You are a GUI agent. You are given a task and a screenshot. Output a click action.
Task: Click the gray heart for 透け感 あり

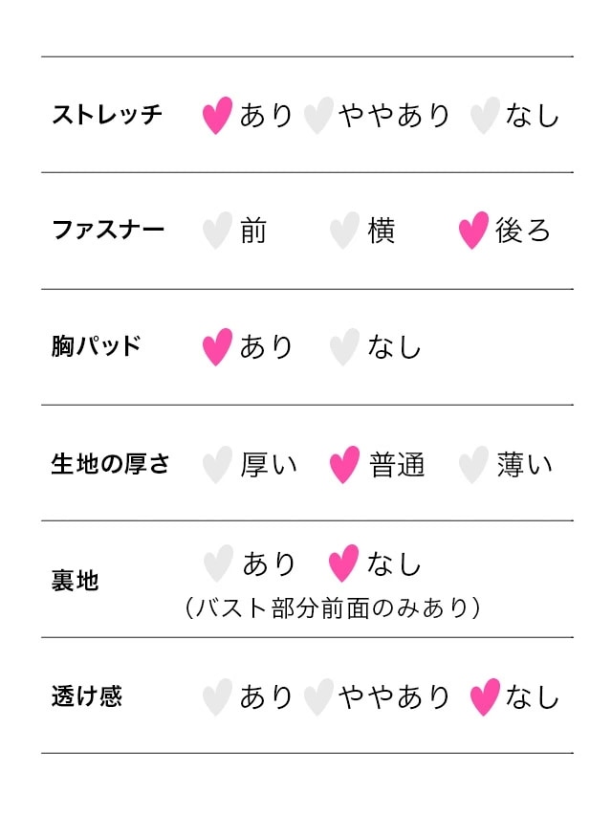click(x=217, y=697)
